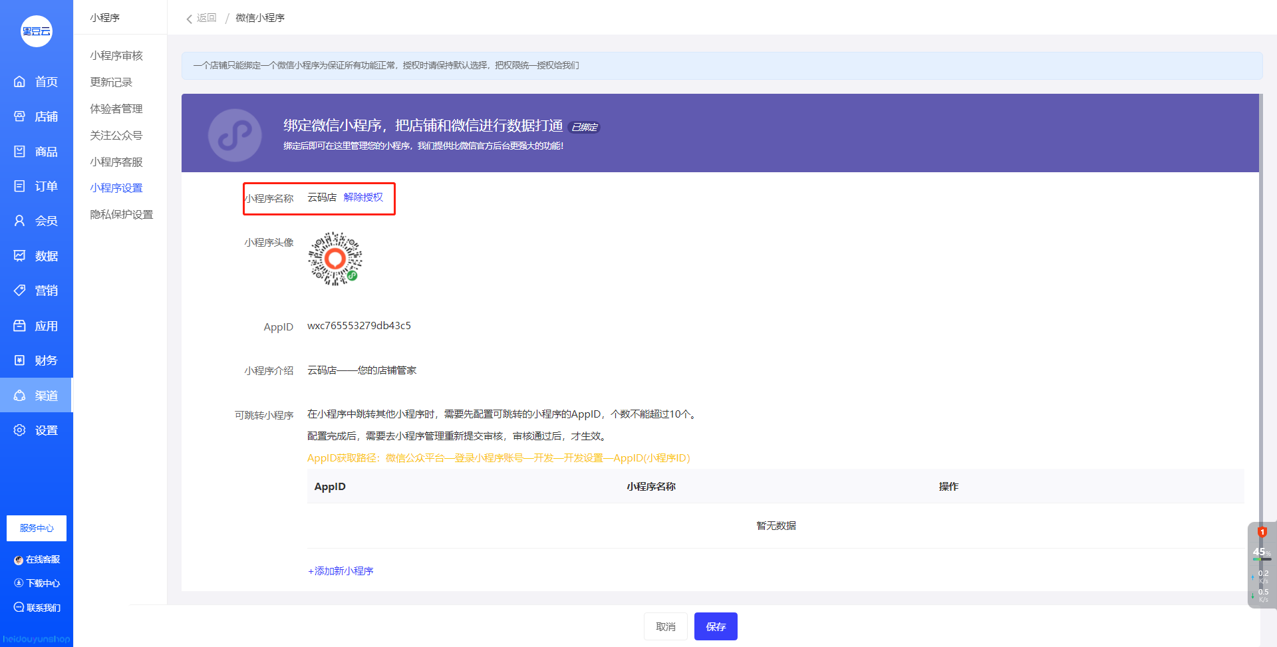
Task: Open 财务 finance icon in sidebar
Action: [19, 360]
